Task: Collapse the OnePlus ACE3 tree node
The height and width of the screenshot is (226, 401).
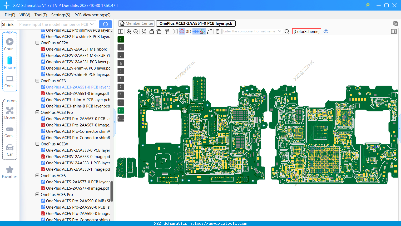Action: point(37,81)
